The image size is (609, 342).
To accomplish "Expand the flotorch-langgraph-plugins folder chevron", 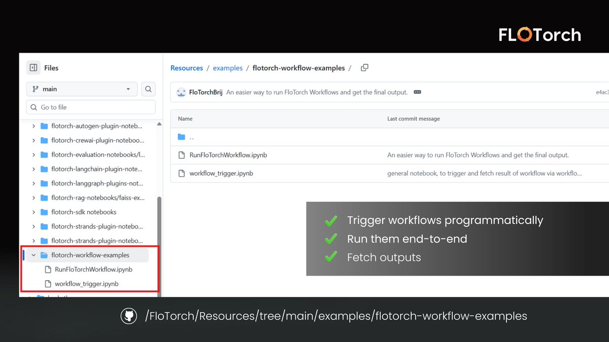I will tap(33, 183).
